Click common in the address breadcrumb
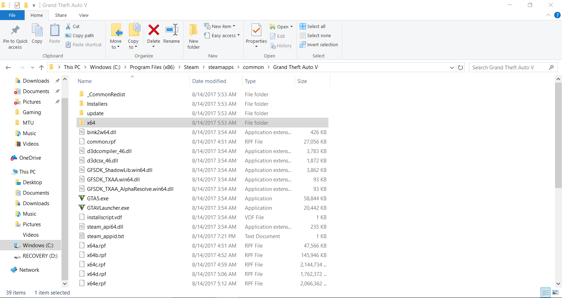 pyautogui.click(x=253, y=67)
